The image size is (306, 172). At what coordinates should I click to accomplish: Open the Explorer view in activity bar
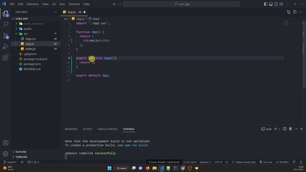(x=5, y=14)
